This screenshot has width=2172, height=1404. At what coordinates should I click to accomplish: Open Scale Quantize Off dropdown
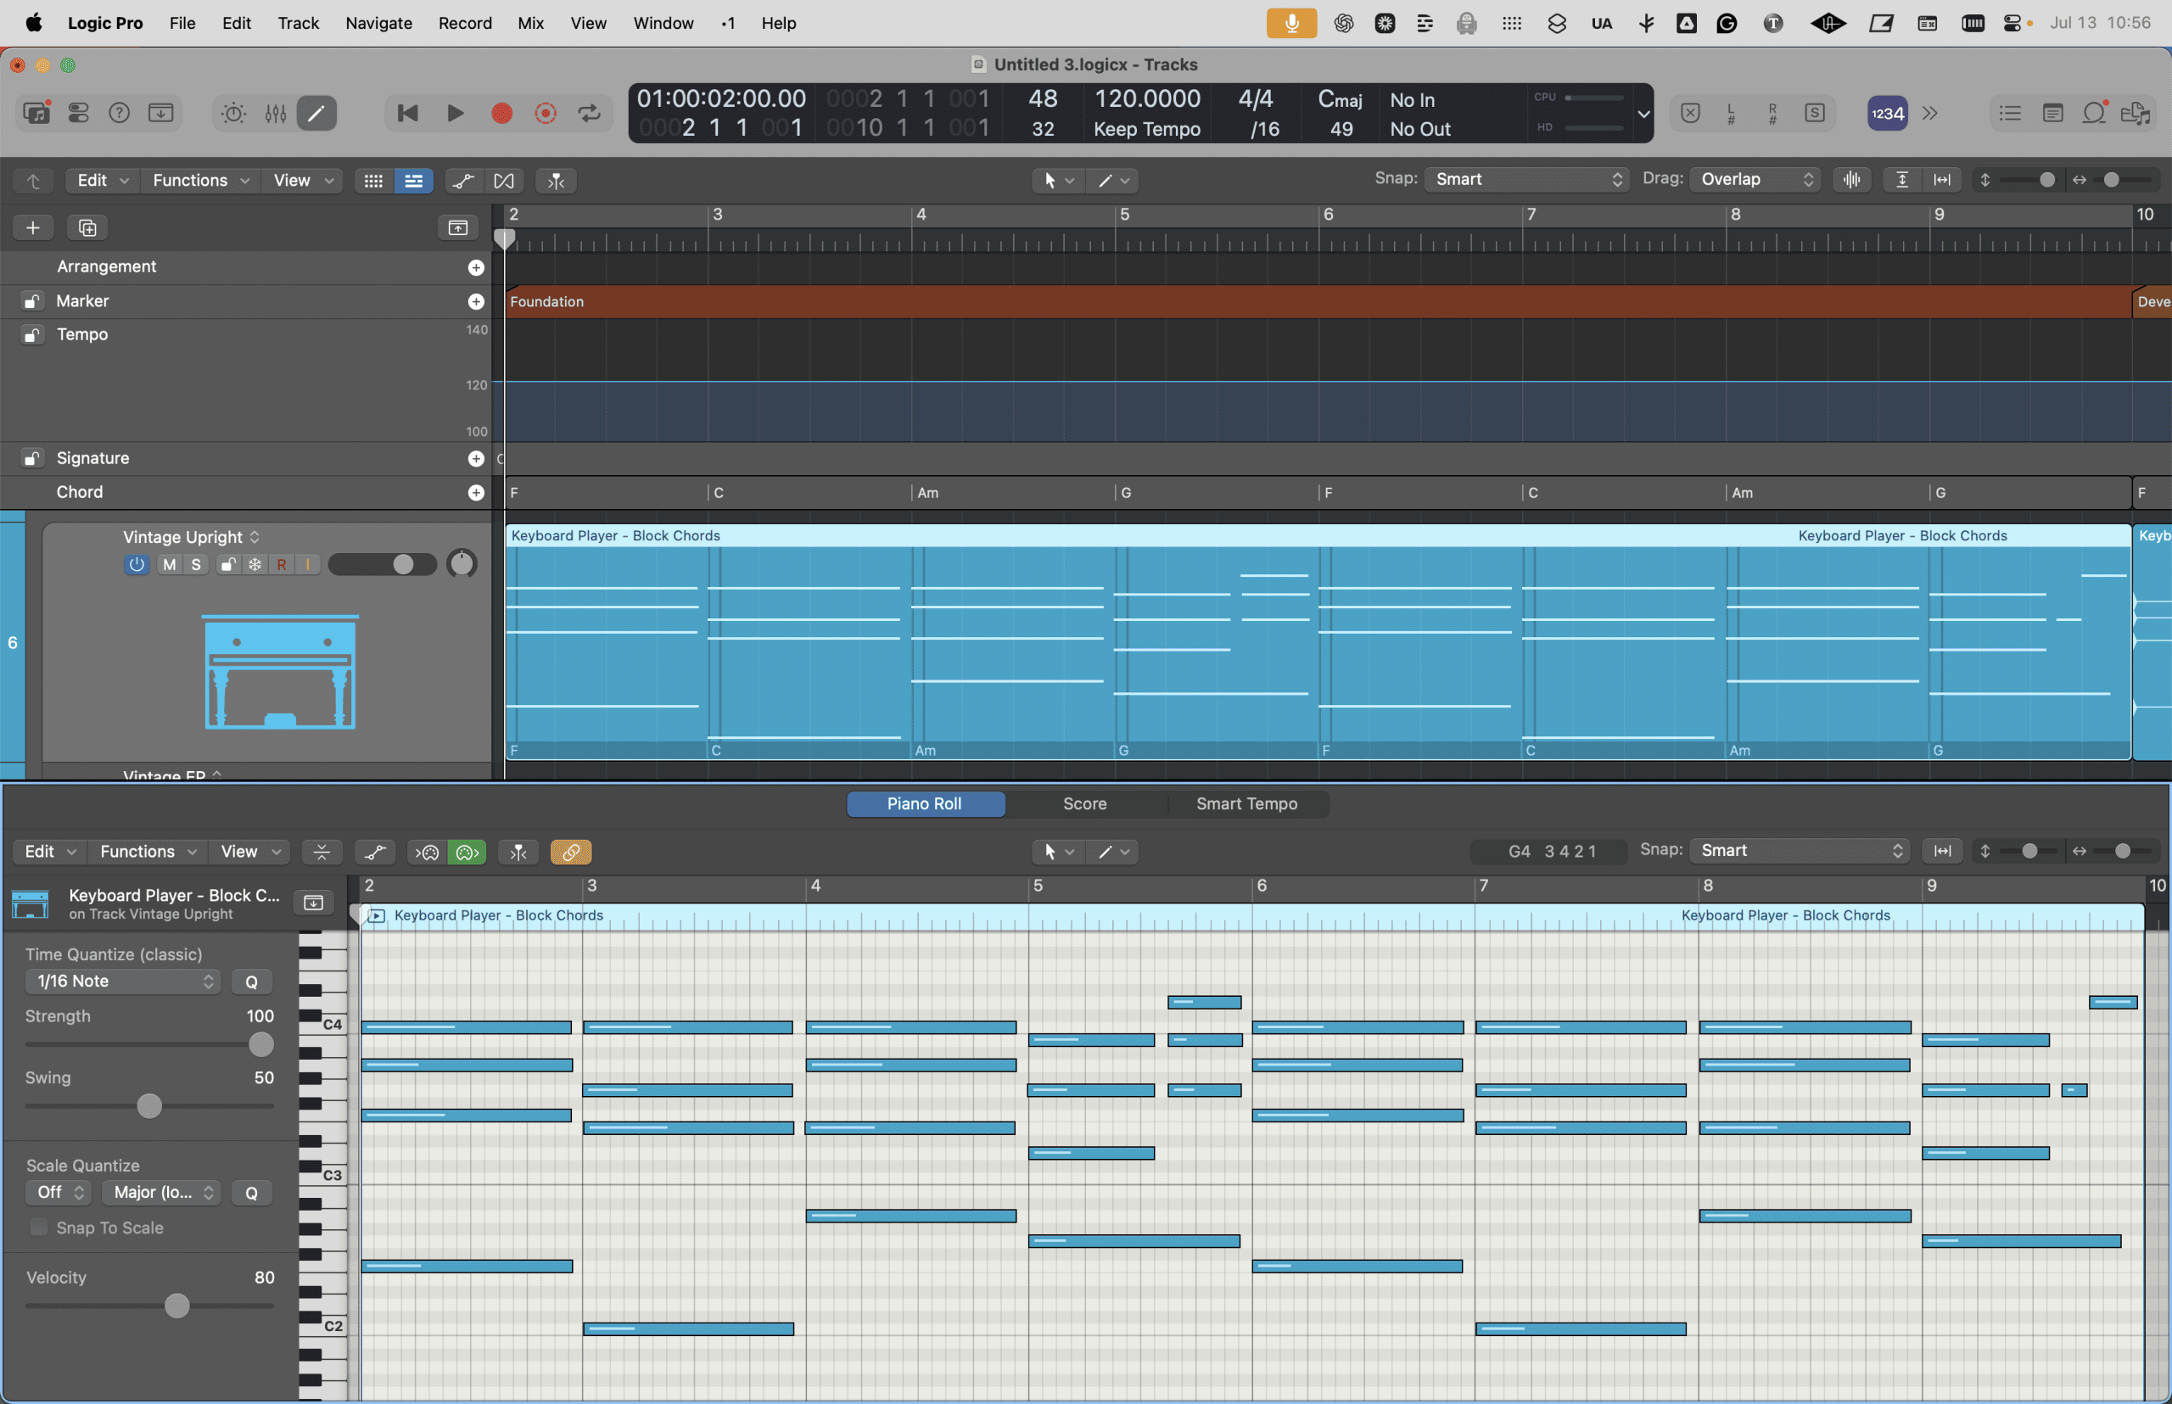(x=59, y=1193)
